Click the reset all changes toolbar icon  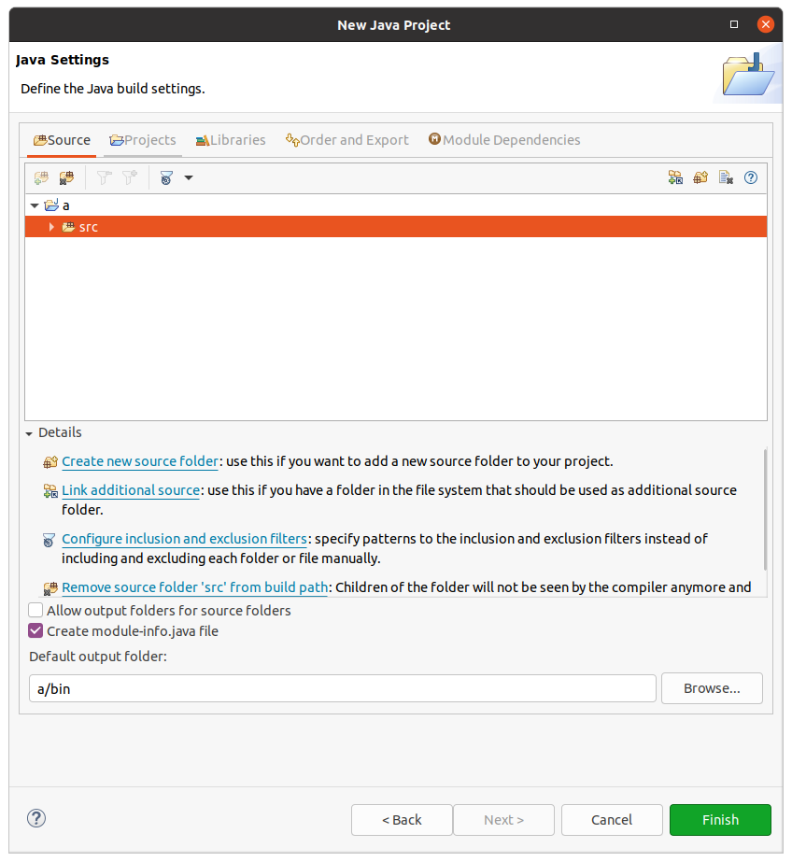pos(726,177)
